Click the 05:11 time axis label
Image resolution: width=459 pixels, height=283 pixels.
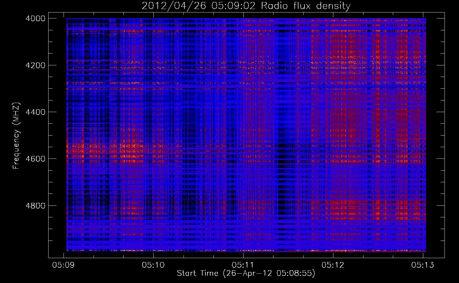pos(243,265)
